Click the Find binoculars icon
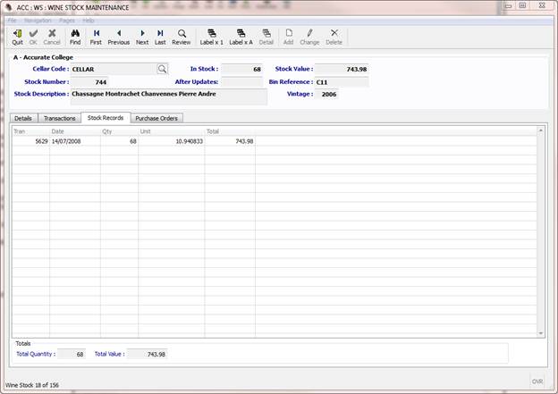Image resolution: width=558 pixels, height=394 pixels. (x=75, y=36)
